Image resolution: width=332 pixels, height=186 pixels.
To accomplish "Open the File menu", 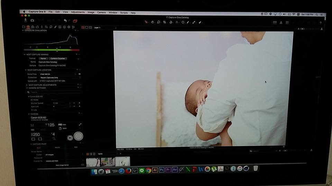I will (x=50, y=12).
